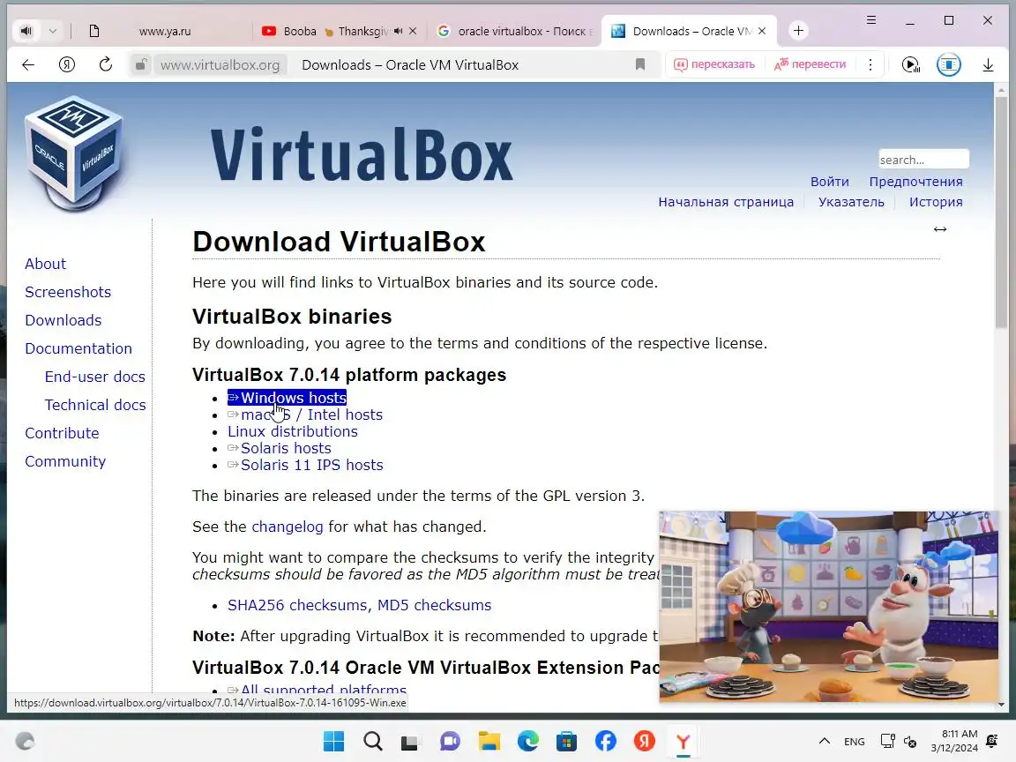Open Community in the sidebar
Screen dimensions: 1016x762
point(65,461)
